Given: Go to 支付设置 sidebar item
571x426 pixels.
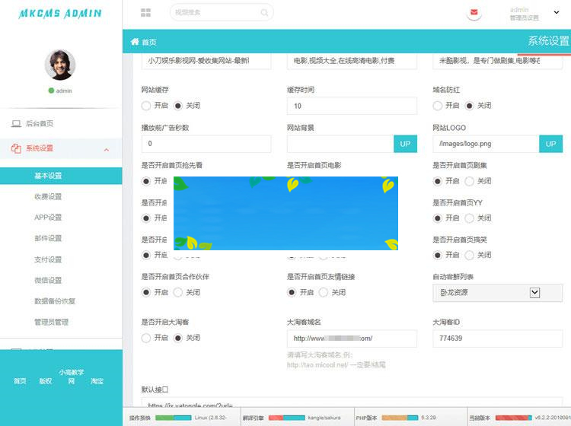Looking at the screenshot, I should [48, 259].
